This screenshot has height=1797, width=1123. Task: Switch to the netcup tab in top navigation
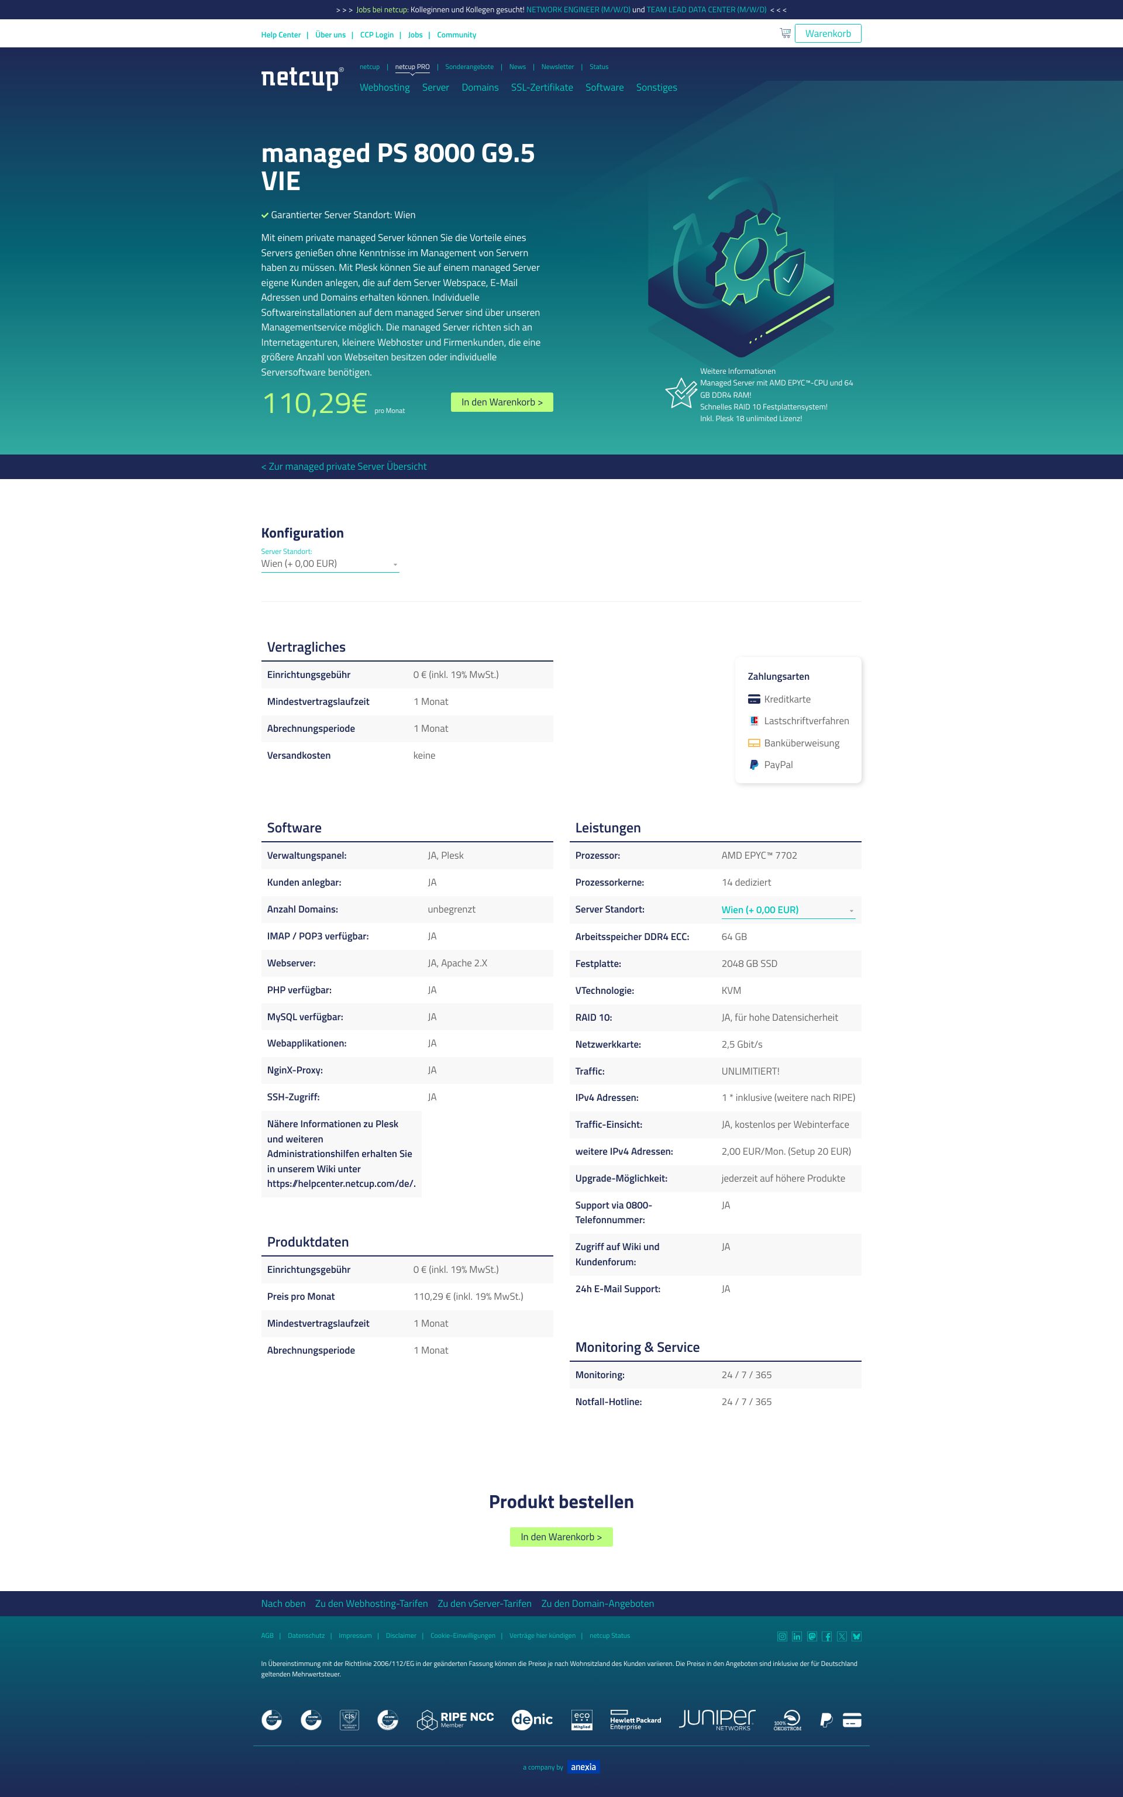coord(369,67)
